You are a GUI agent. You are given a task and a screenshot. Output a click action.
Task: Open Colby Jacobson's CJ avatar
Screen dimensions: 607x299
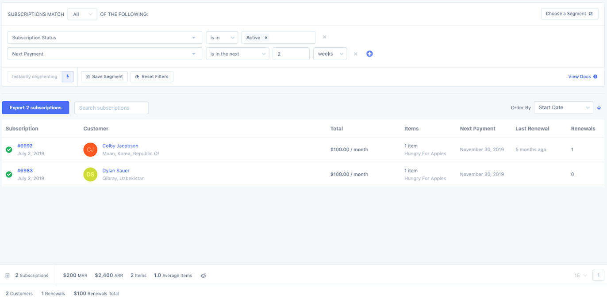point(90,149)
